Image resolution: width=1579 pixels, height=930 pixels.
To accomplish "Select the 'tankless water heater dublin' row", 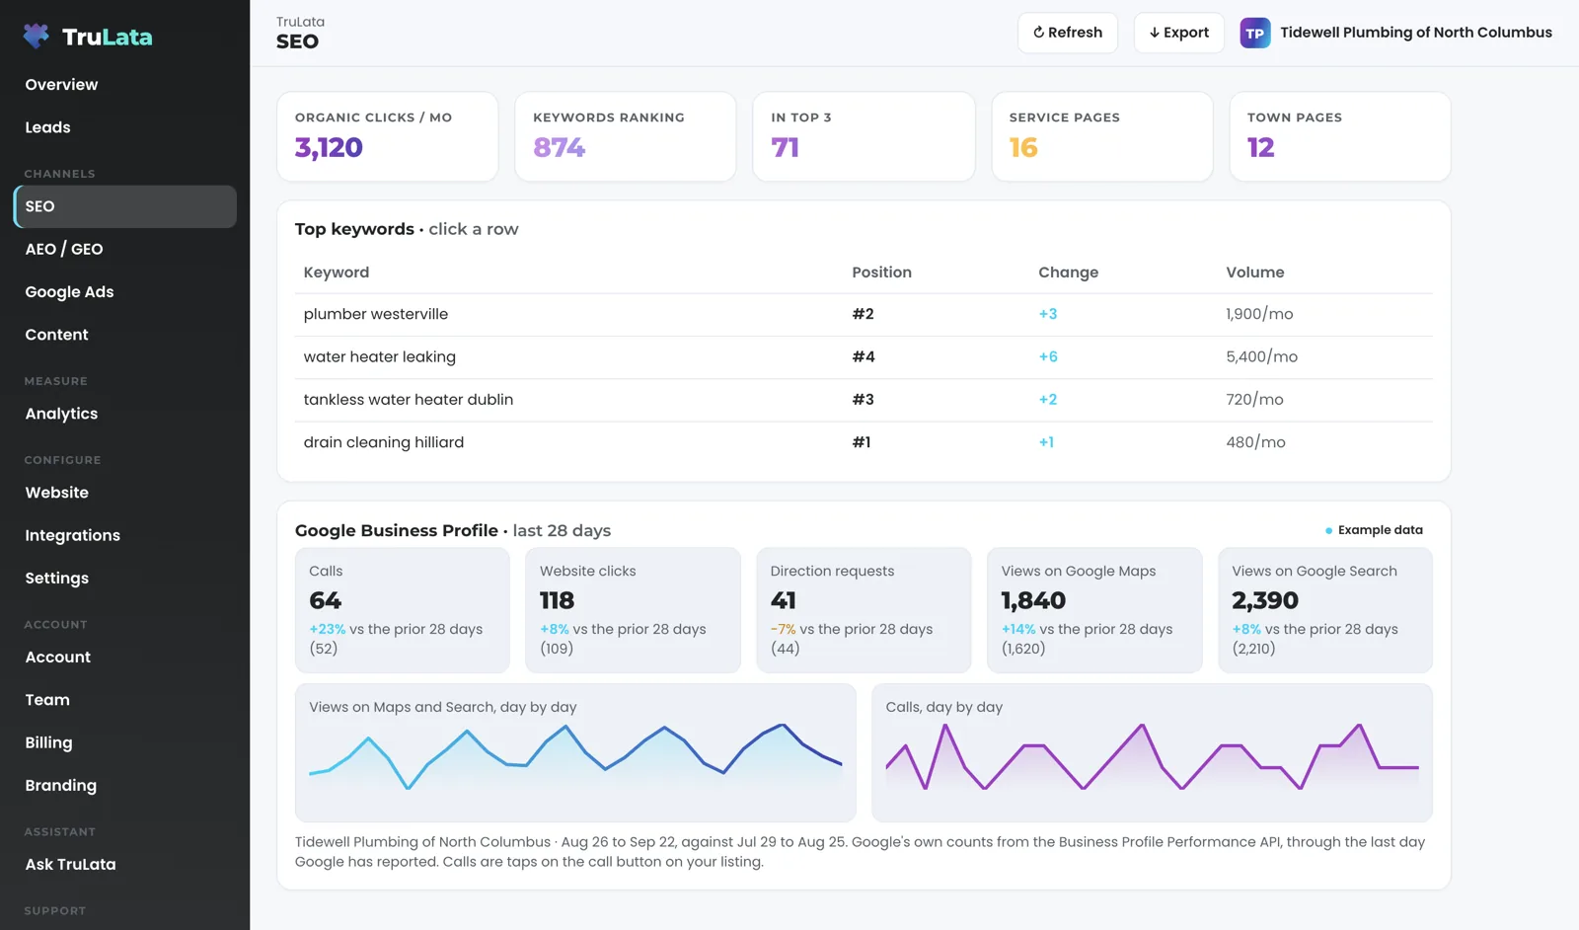I will [x=864, y=400].
